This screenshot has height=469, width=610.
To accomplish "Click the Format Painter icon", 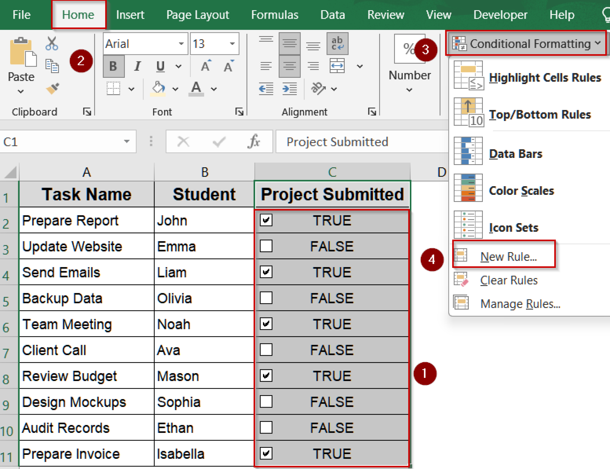I will coord(53,89).
